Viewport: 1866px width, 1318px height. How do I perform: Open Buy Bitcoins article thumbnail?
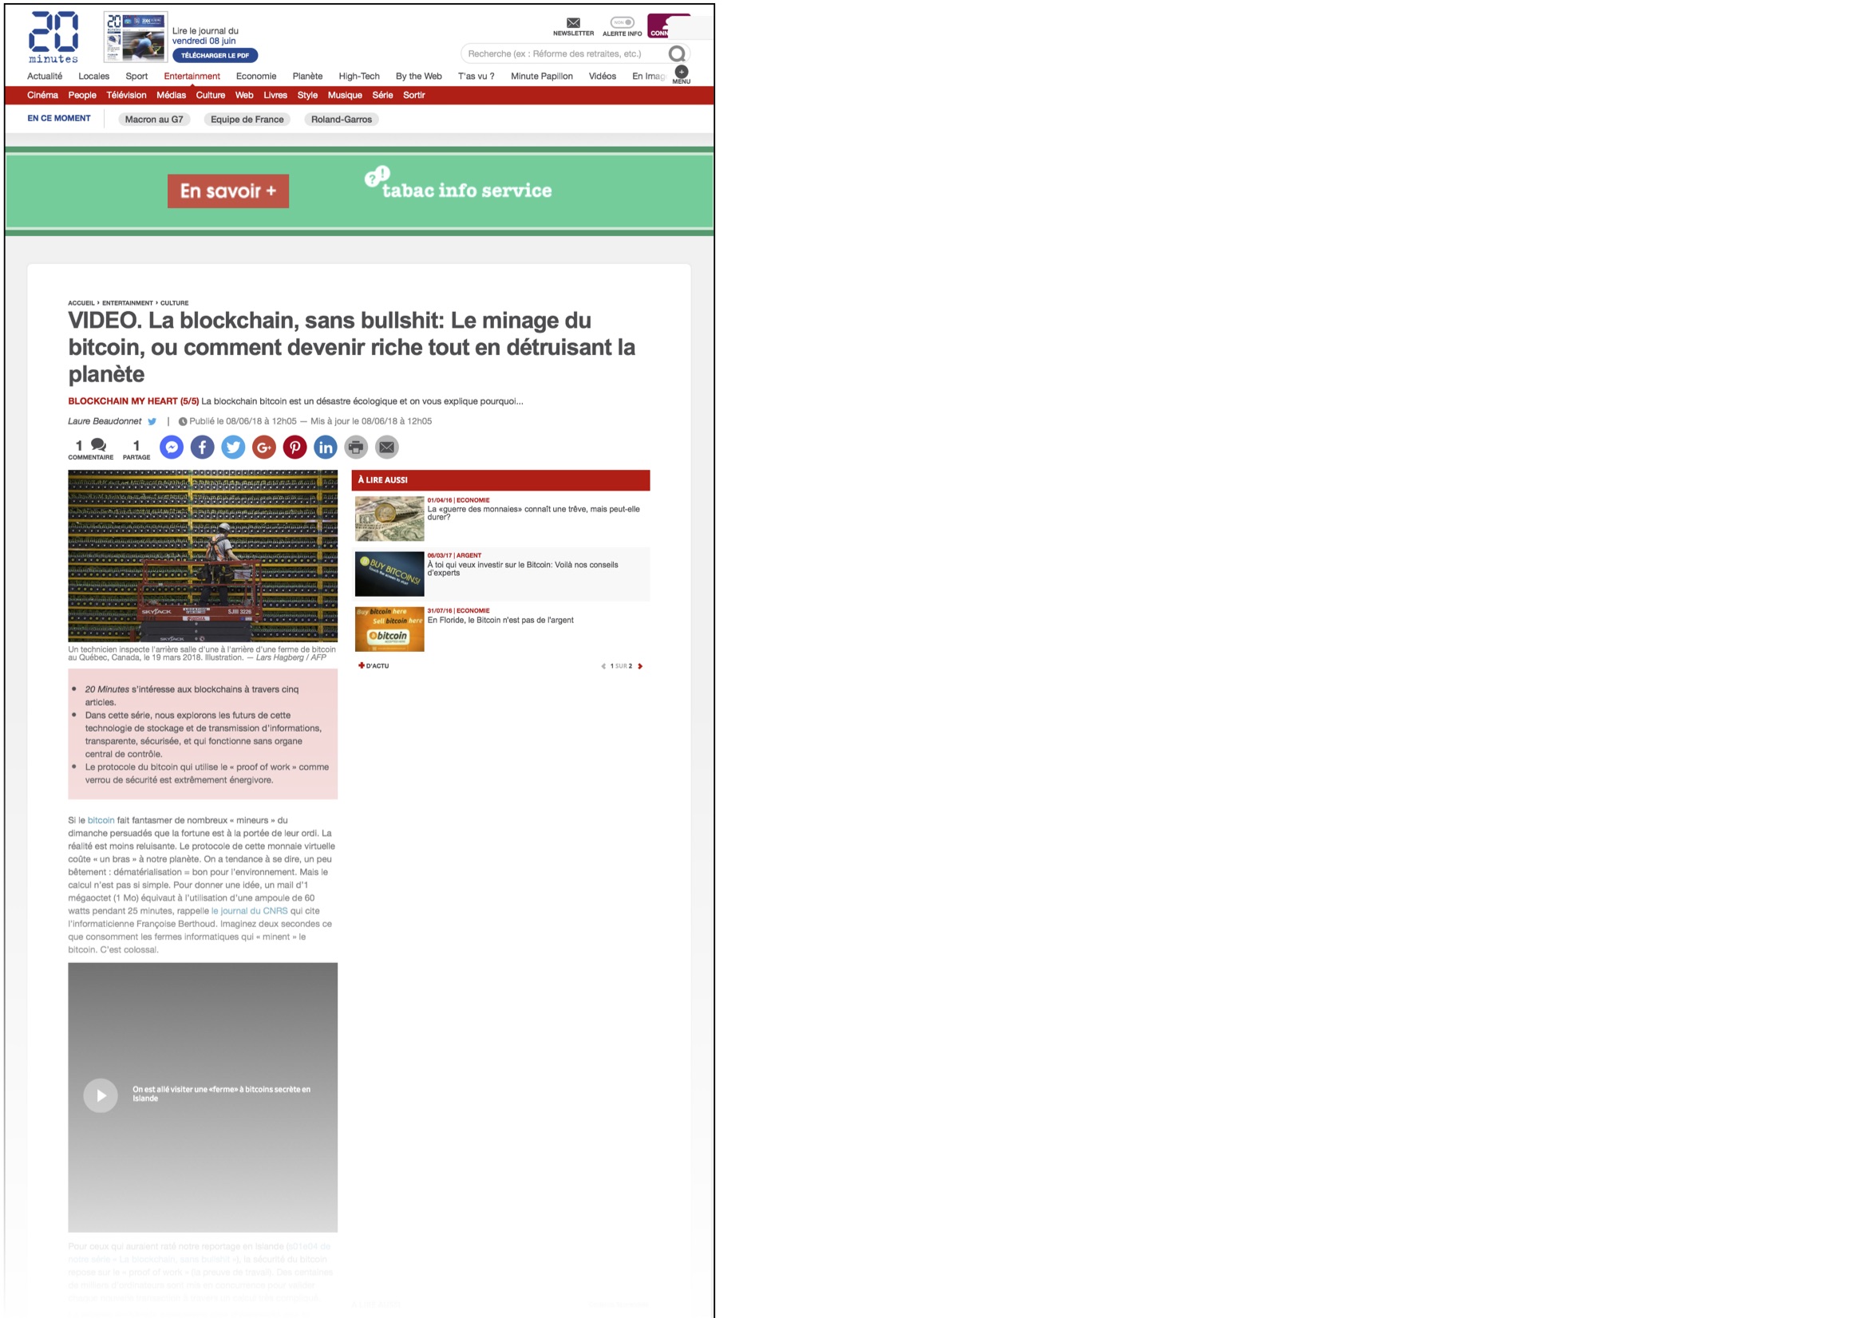pos(389,574)
